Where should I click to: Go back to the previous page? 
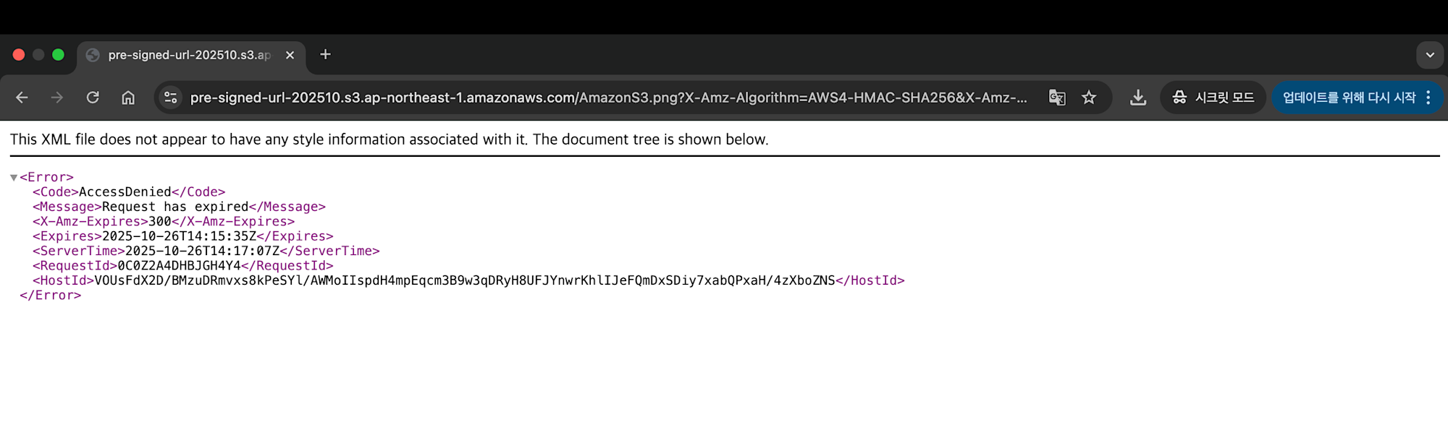[x=22, y=98]
